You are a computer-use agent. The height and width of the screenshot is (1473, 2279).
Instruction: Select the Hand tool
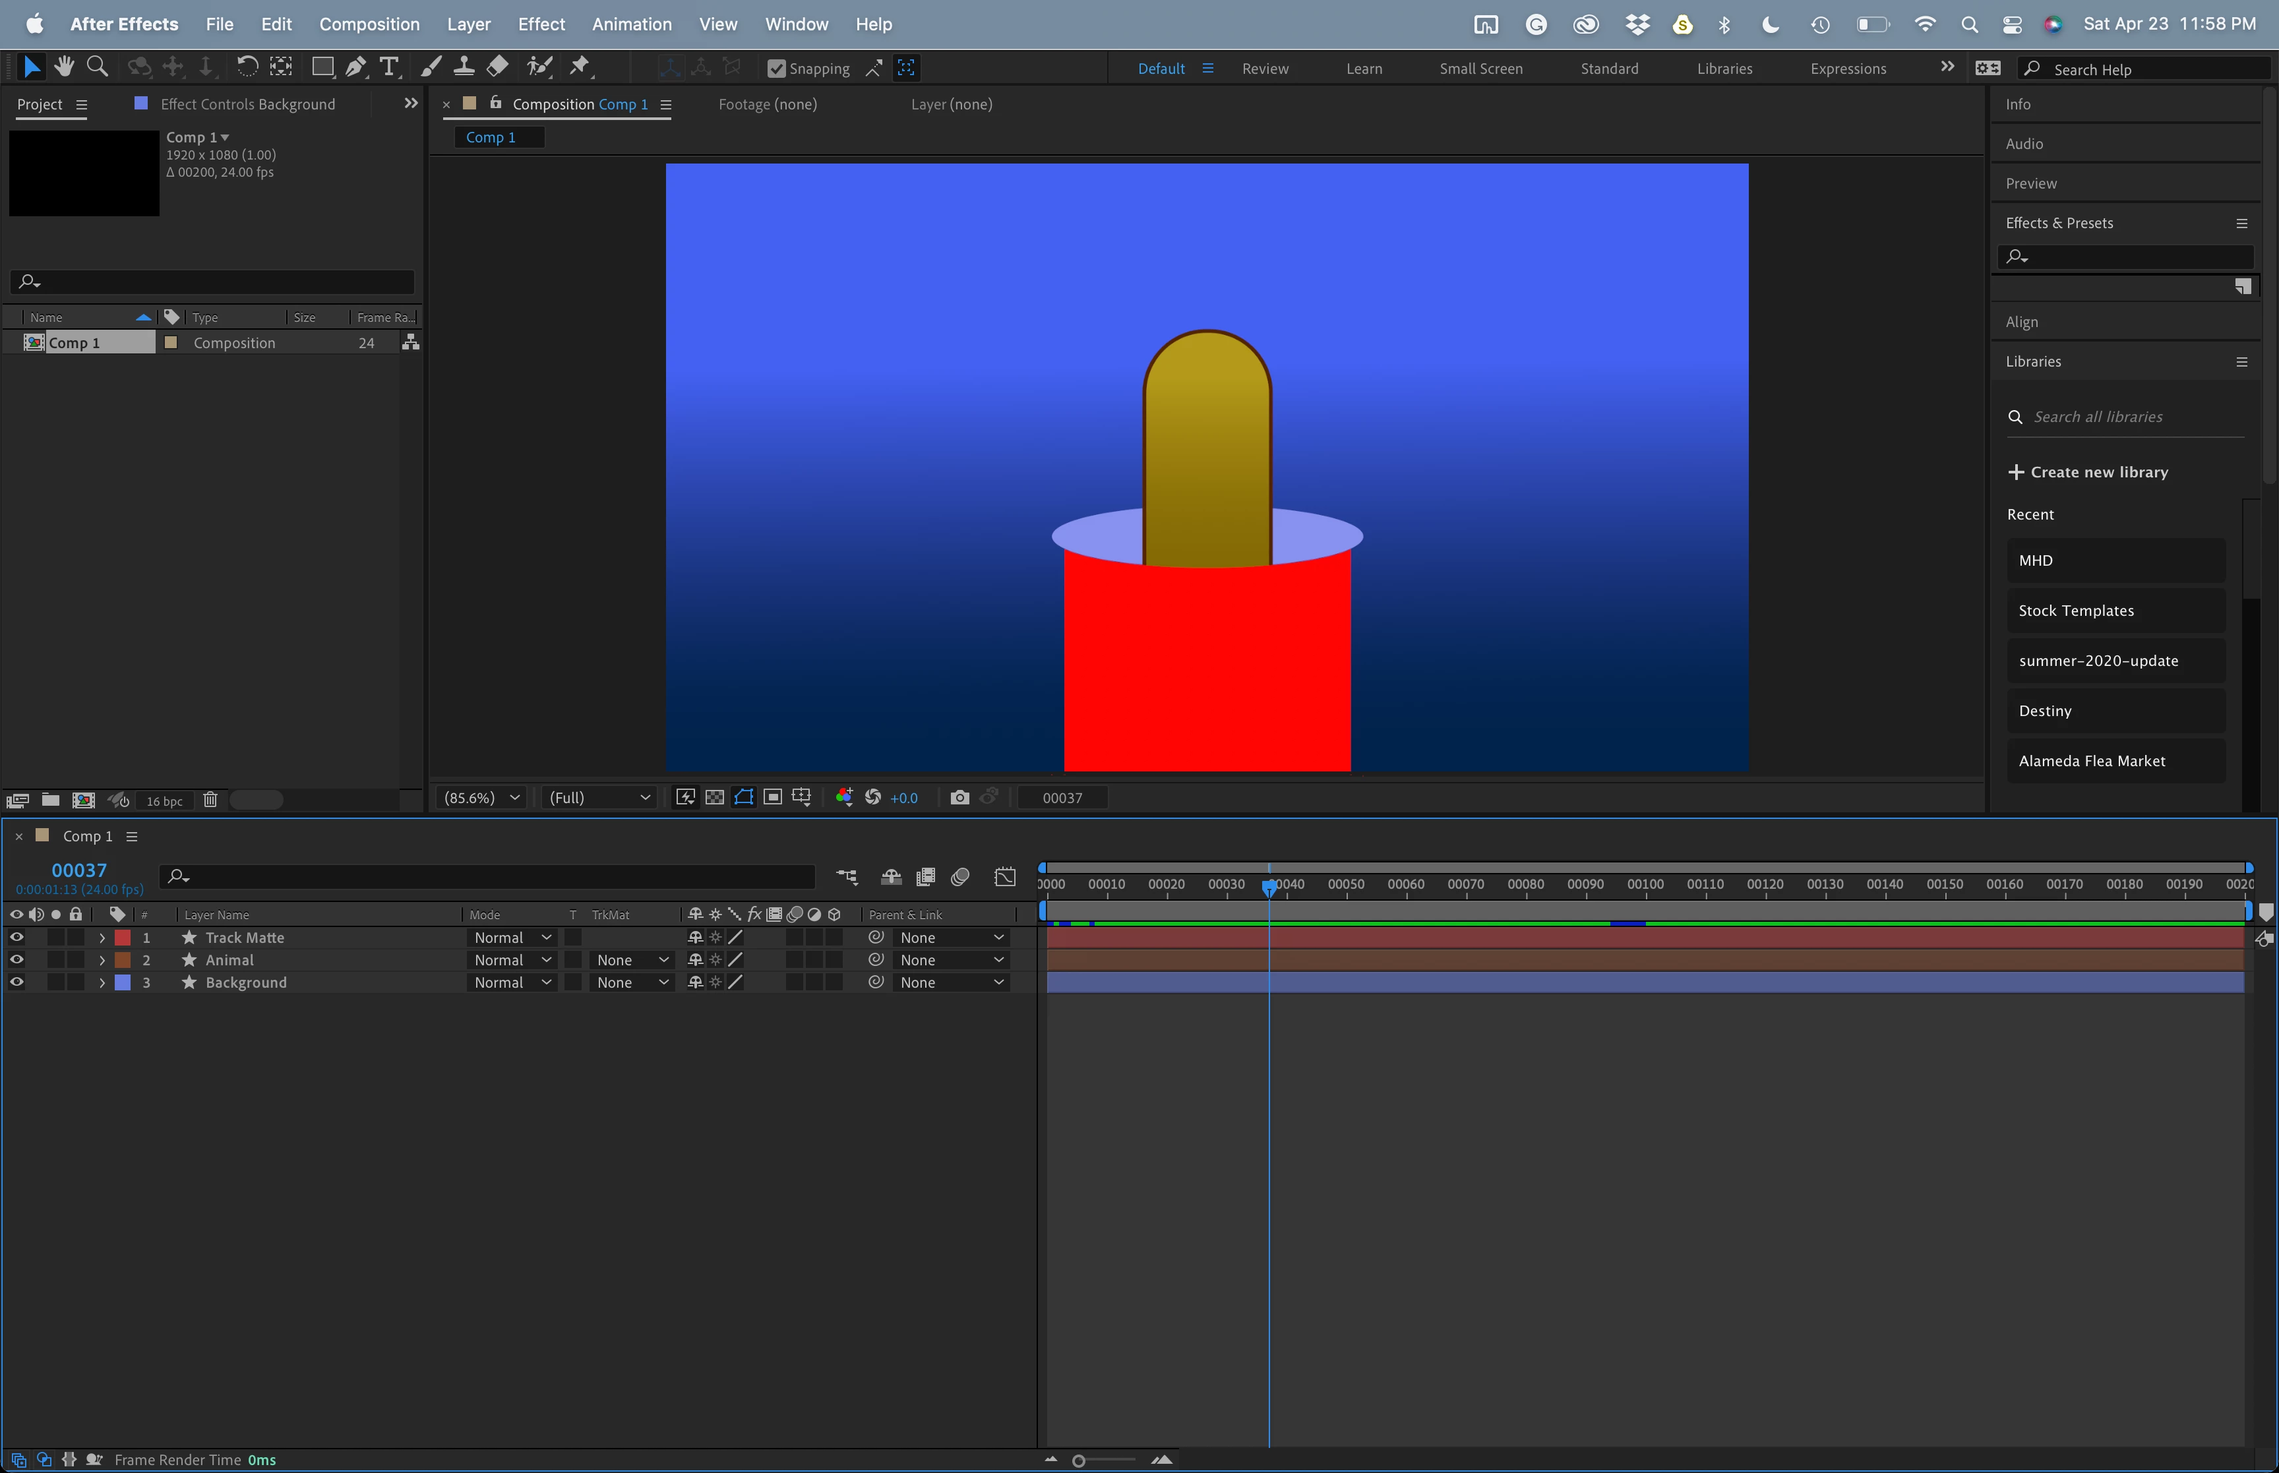coord(64,67)
